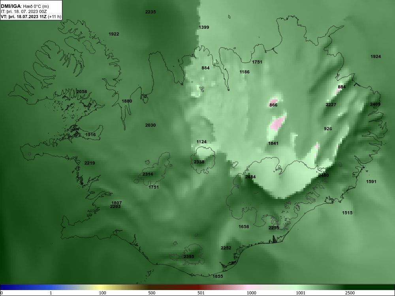
Task: Select the 2030 height value
Action: (x=150, y=125)
